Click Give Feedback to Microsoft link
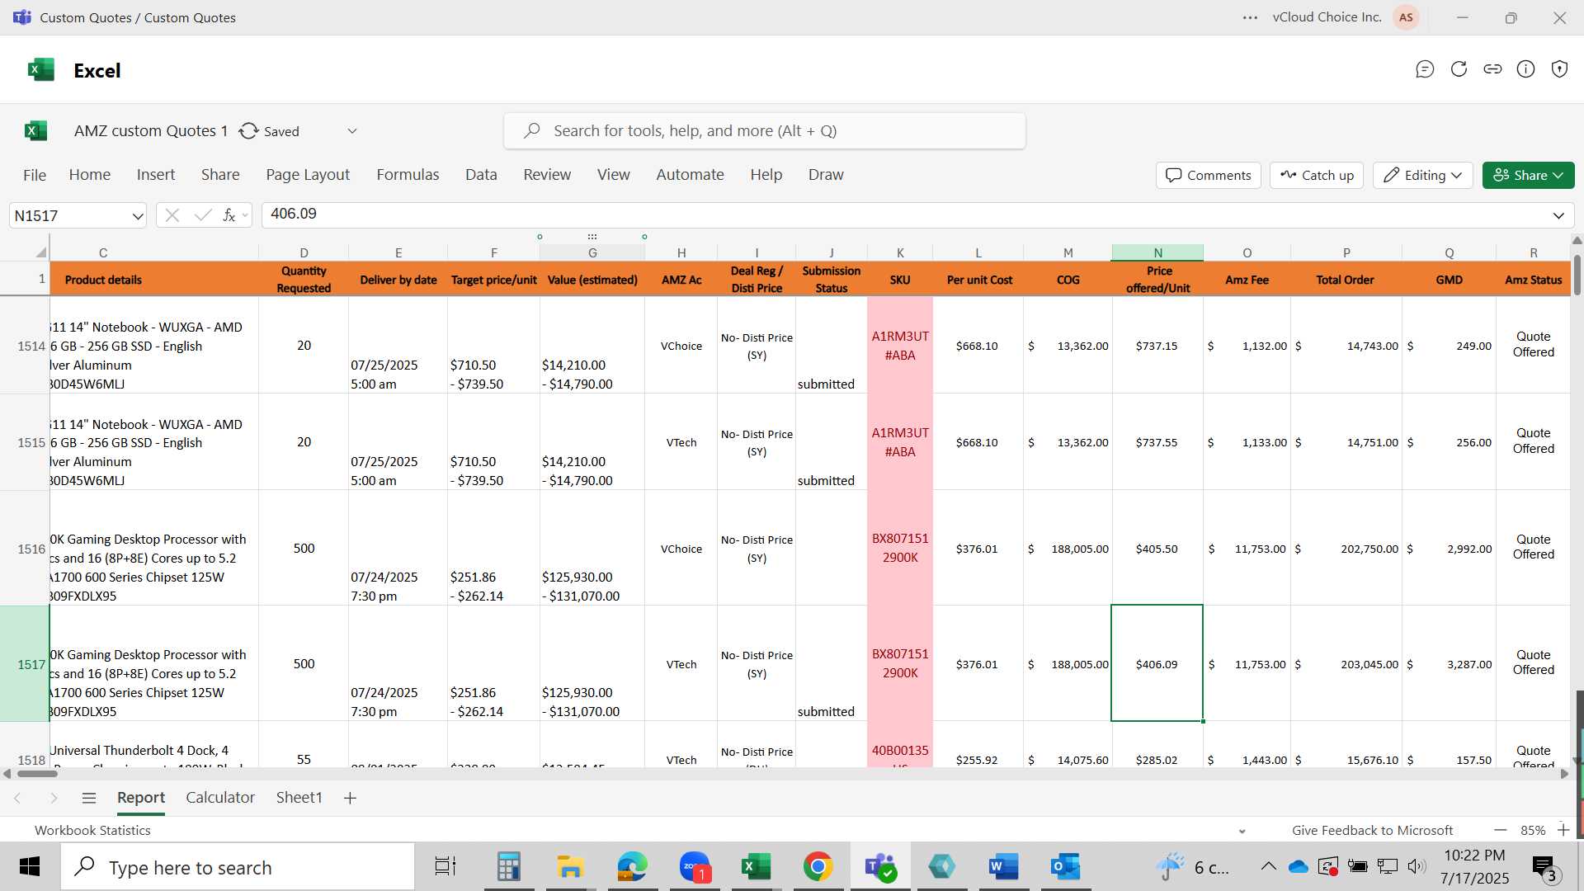Viewport: 1584px width, 891px height. coord(1372,831)
